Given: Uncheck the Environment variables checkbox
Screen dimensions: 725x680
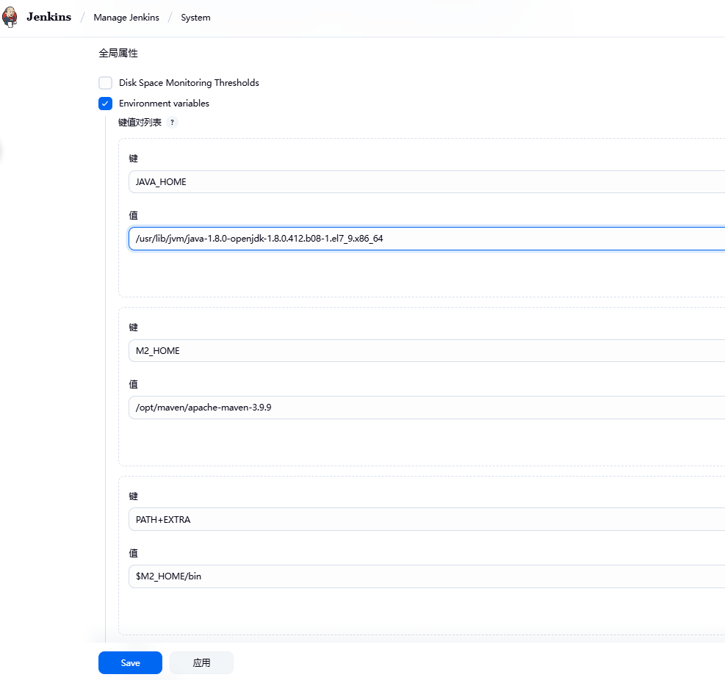Looking at the screenshot, I should pos(106,104).
